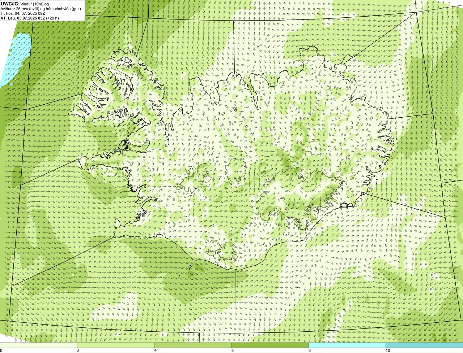Click the "IT: Fös. 04. 07. 2025 09Z" line

coord(23,13)
